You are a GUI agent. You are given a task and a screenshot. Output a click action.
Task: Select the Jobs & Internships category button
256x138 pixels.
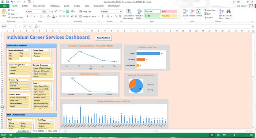(43, 74)
